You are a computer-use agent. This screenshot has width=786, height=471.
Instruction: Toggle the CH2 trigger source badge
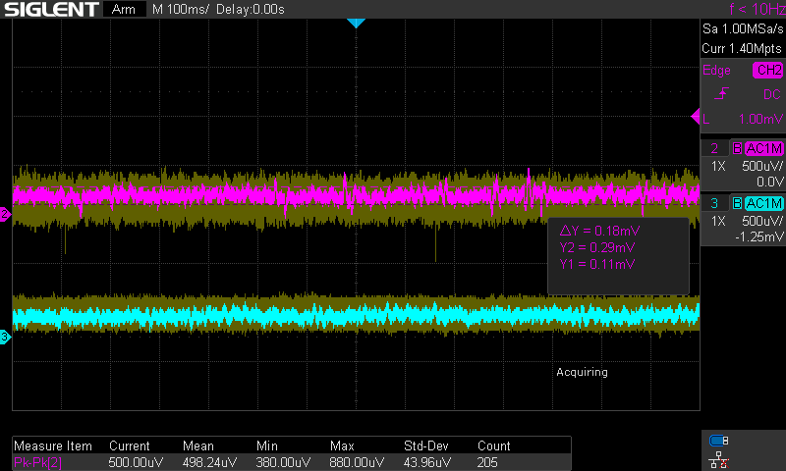[x=766, y=71]
